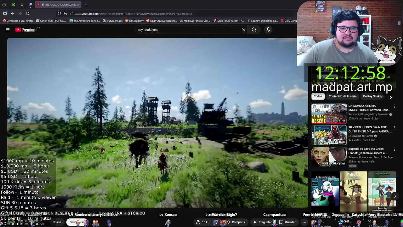Click the site padlock icon
The image size is (403, 227).
click(65, 14)
